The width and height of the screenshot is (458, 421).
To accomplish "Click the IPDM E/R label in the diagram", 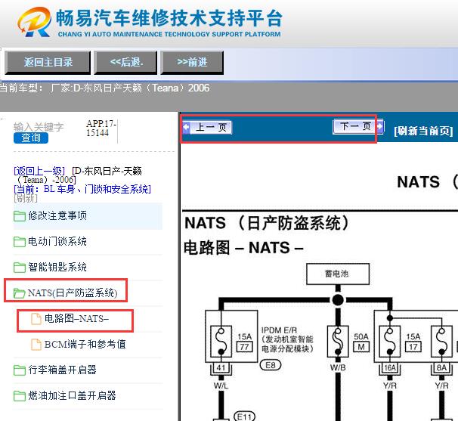I will [x=279, y=330].
